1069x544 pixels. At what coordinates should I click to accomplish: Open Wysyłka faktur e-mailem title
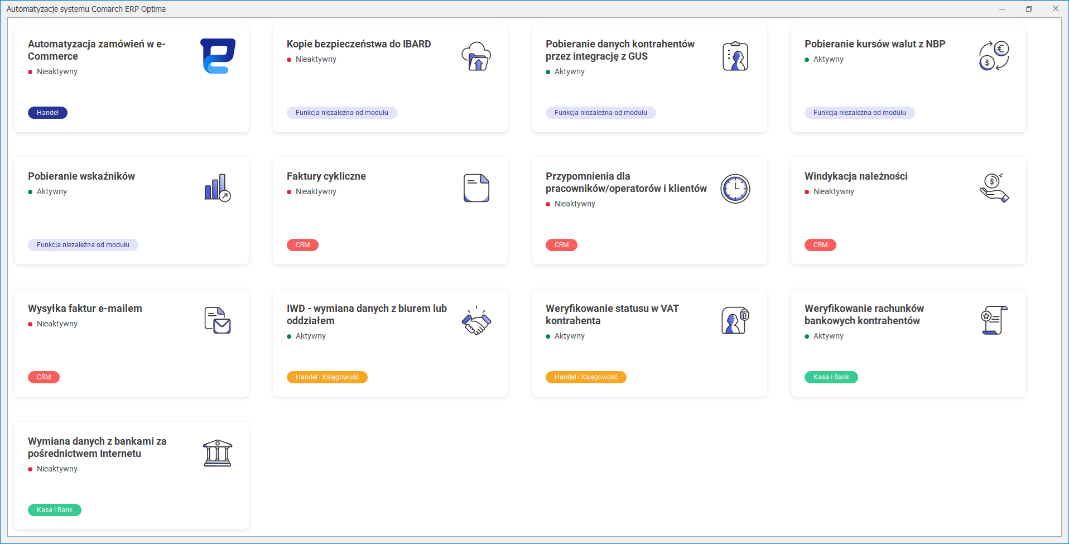pos(85,309)
